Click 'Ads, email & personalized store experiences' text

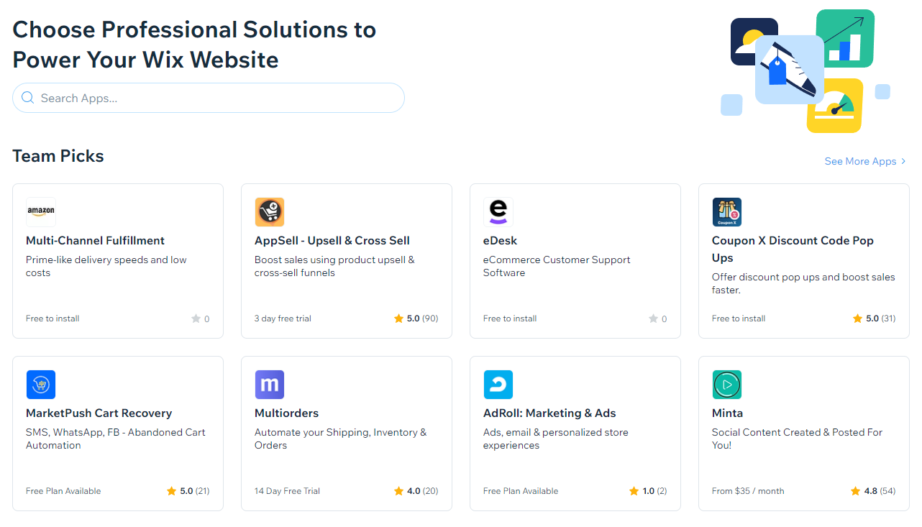point(555,439)
